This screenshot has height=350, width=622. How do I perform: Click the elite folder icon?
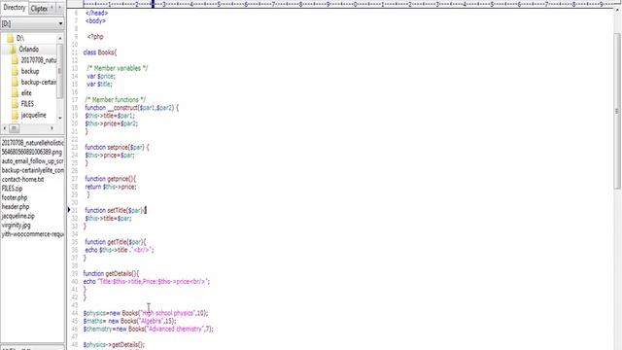[16, 93]
